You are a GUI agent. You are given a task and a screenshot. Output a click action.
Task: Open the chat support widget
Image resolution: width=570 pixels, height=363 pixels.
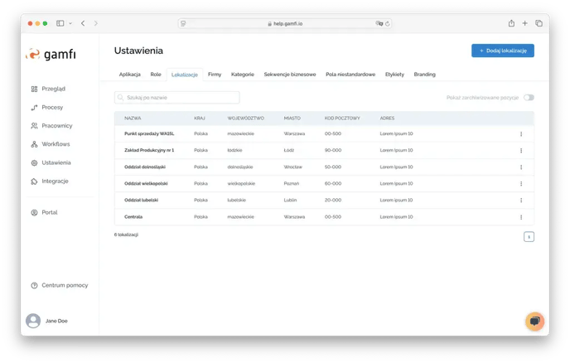(x=534, y=321)
